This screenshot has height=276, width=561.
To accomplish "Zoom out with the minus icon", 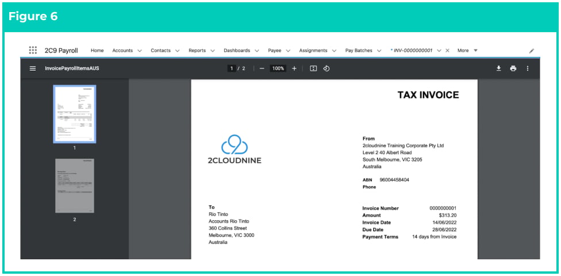I will (x=262, y=68).
